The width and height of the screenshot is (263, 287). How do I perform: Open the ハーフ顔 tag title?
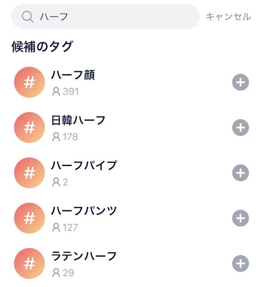click(x=73, y=75)
